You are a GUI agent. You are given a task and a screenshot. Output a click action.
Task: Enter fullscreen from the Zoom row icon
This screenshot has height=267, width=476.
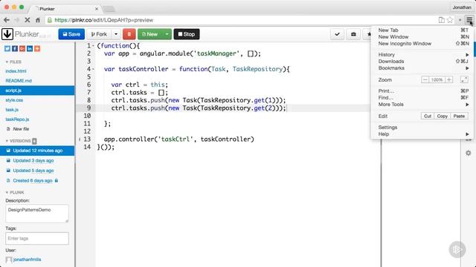coord(464,79)
